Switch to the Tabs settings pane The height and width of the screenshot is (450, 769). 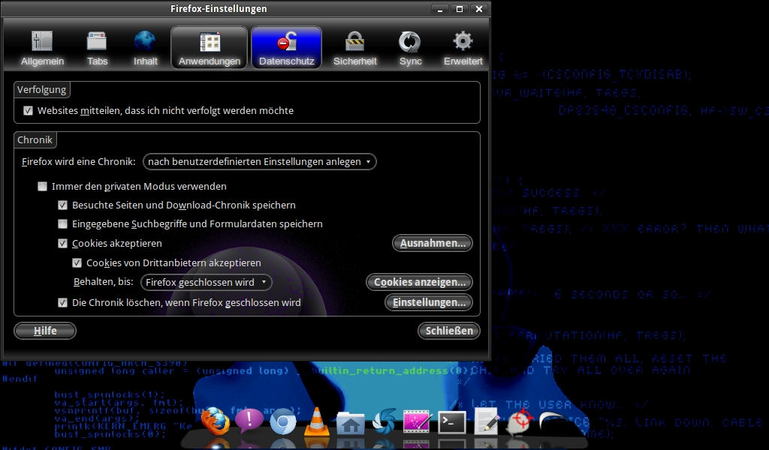coord(97,47)
